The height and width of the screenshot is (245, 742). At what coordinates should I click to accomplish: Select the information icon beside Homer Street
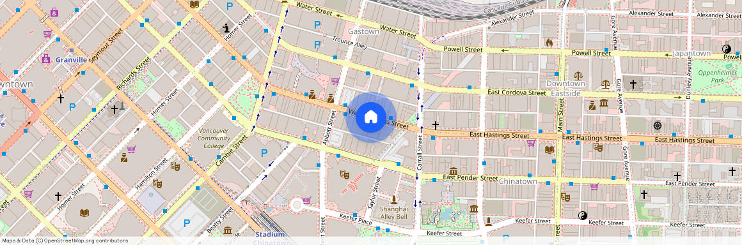coord(226,28)
